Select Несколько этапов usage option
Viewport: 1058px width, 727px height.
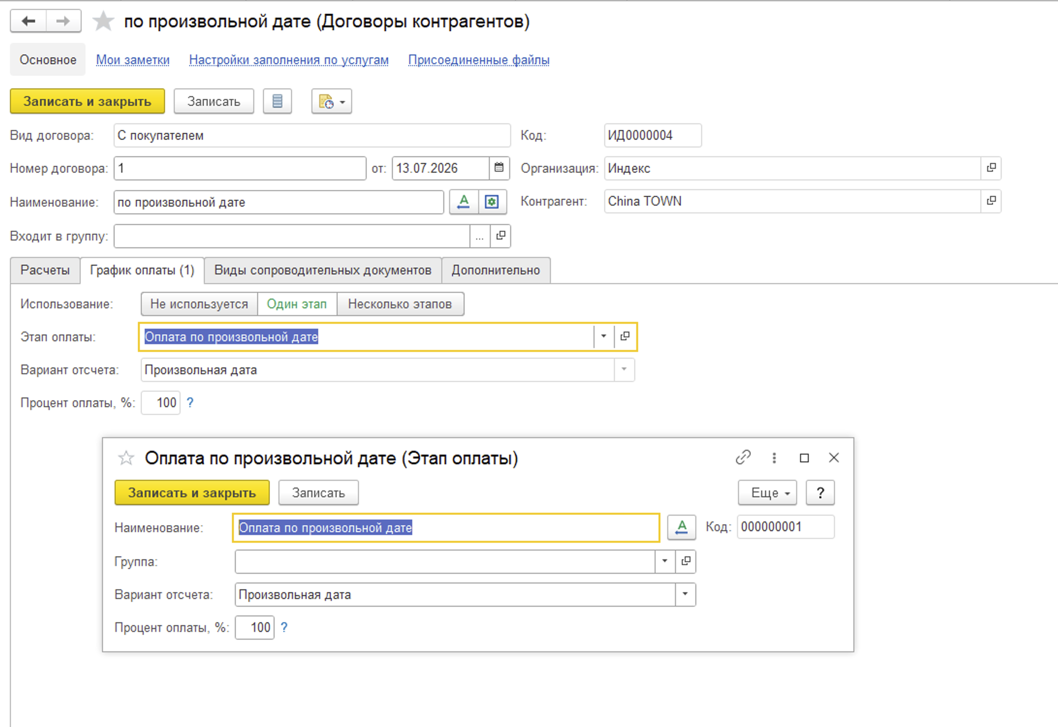pos(400,304)
